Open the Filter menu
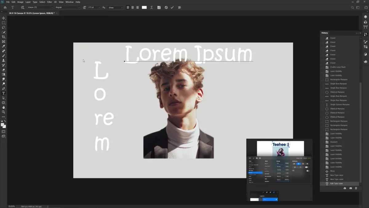The width and height of the screenshot is (369, 208). (x=50, y=2)
